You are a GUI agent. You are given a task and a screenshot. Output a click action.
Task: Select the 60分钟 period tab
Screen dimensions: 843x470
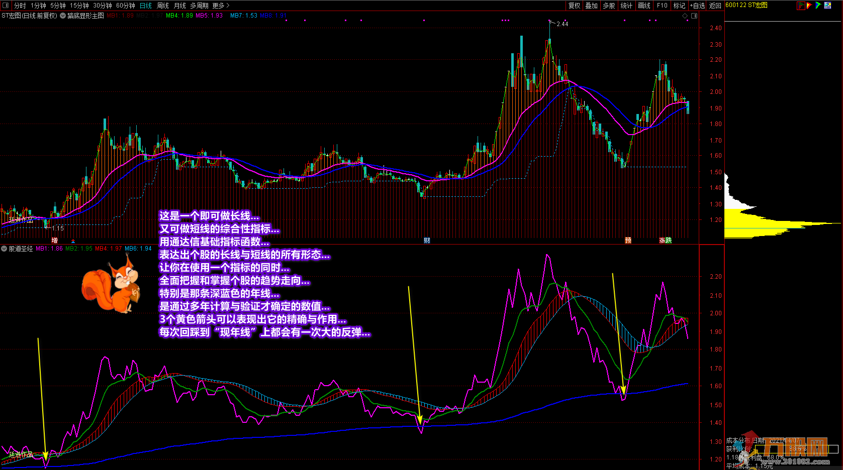pyautogui.click(x=126, y=6)
